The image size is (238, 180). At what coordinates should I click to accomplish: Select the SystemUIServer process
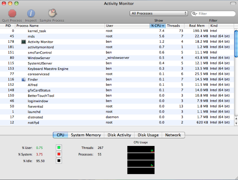tap(117, 63)
